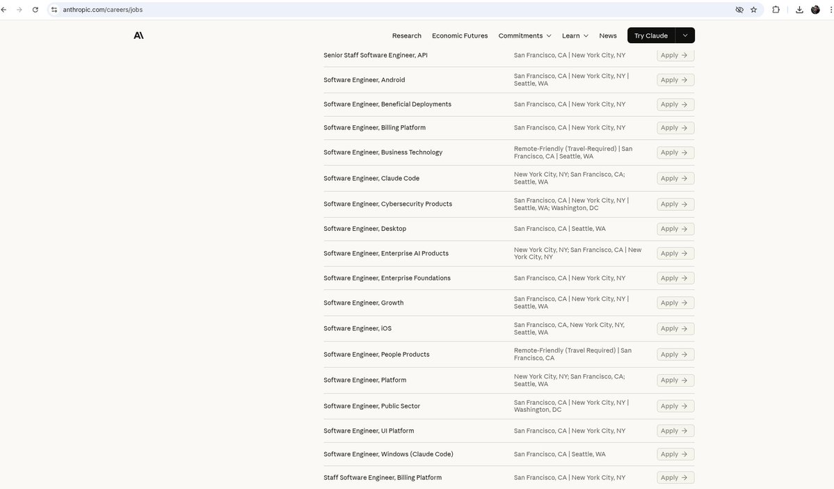
Task: Click the browser back arrow
Action: [x=3, y=10]
